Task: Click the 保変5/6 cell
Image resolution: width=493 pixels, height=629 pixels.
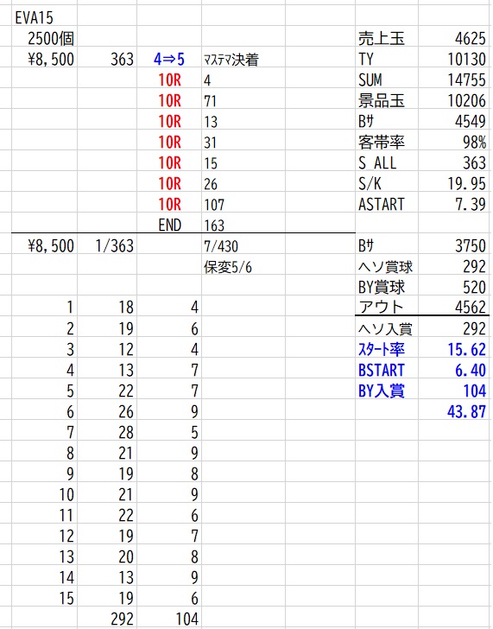Action: 228,267
